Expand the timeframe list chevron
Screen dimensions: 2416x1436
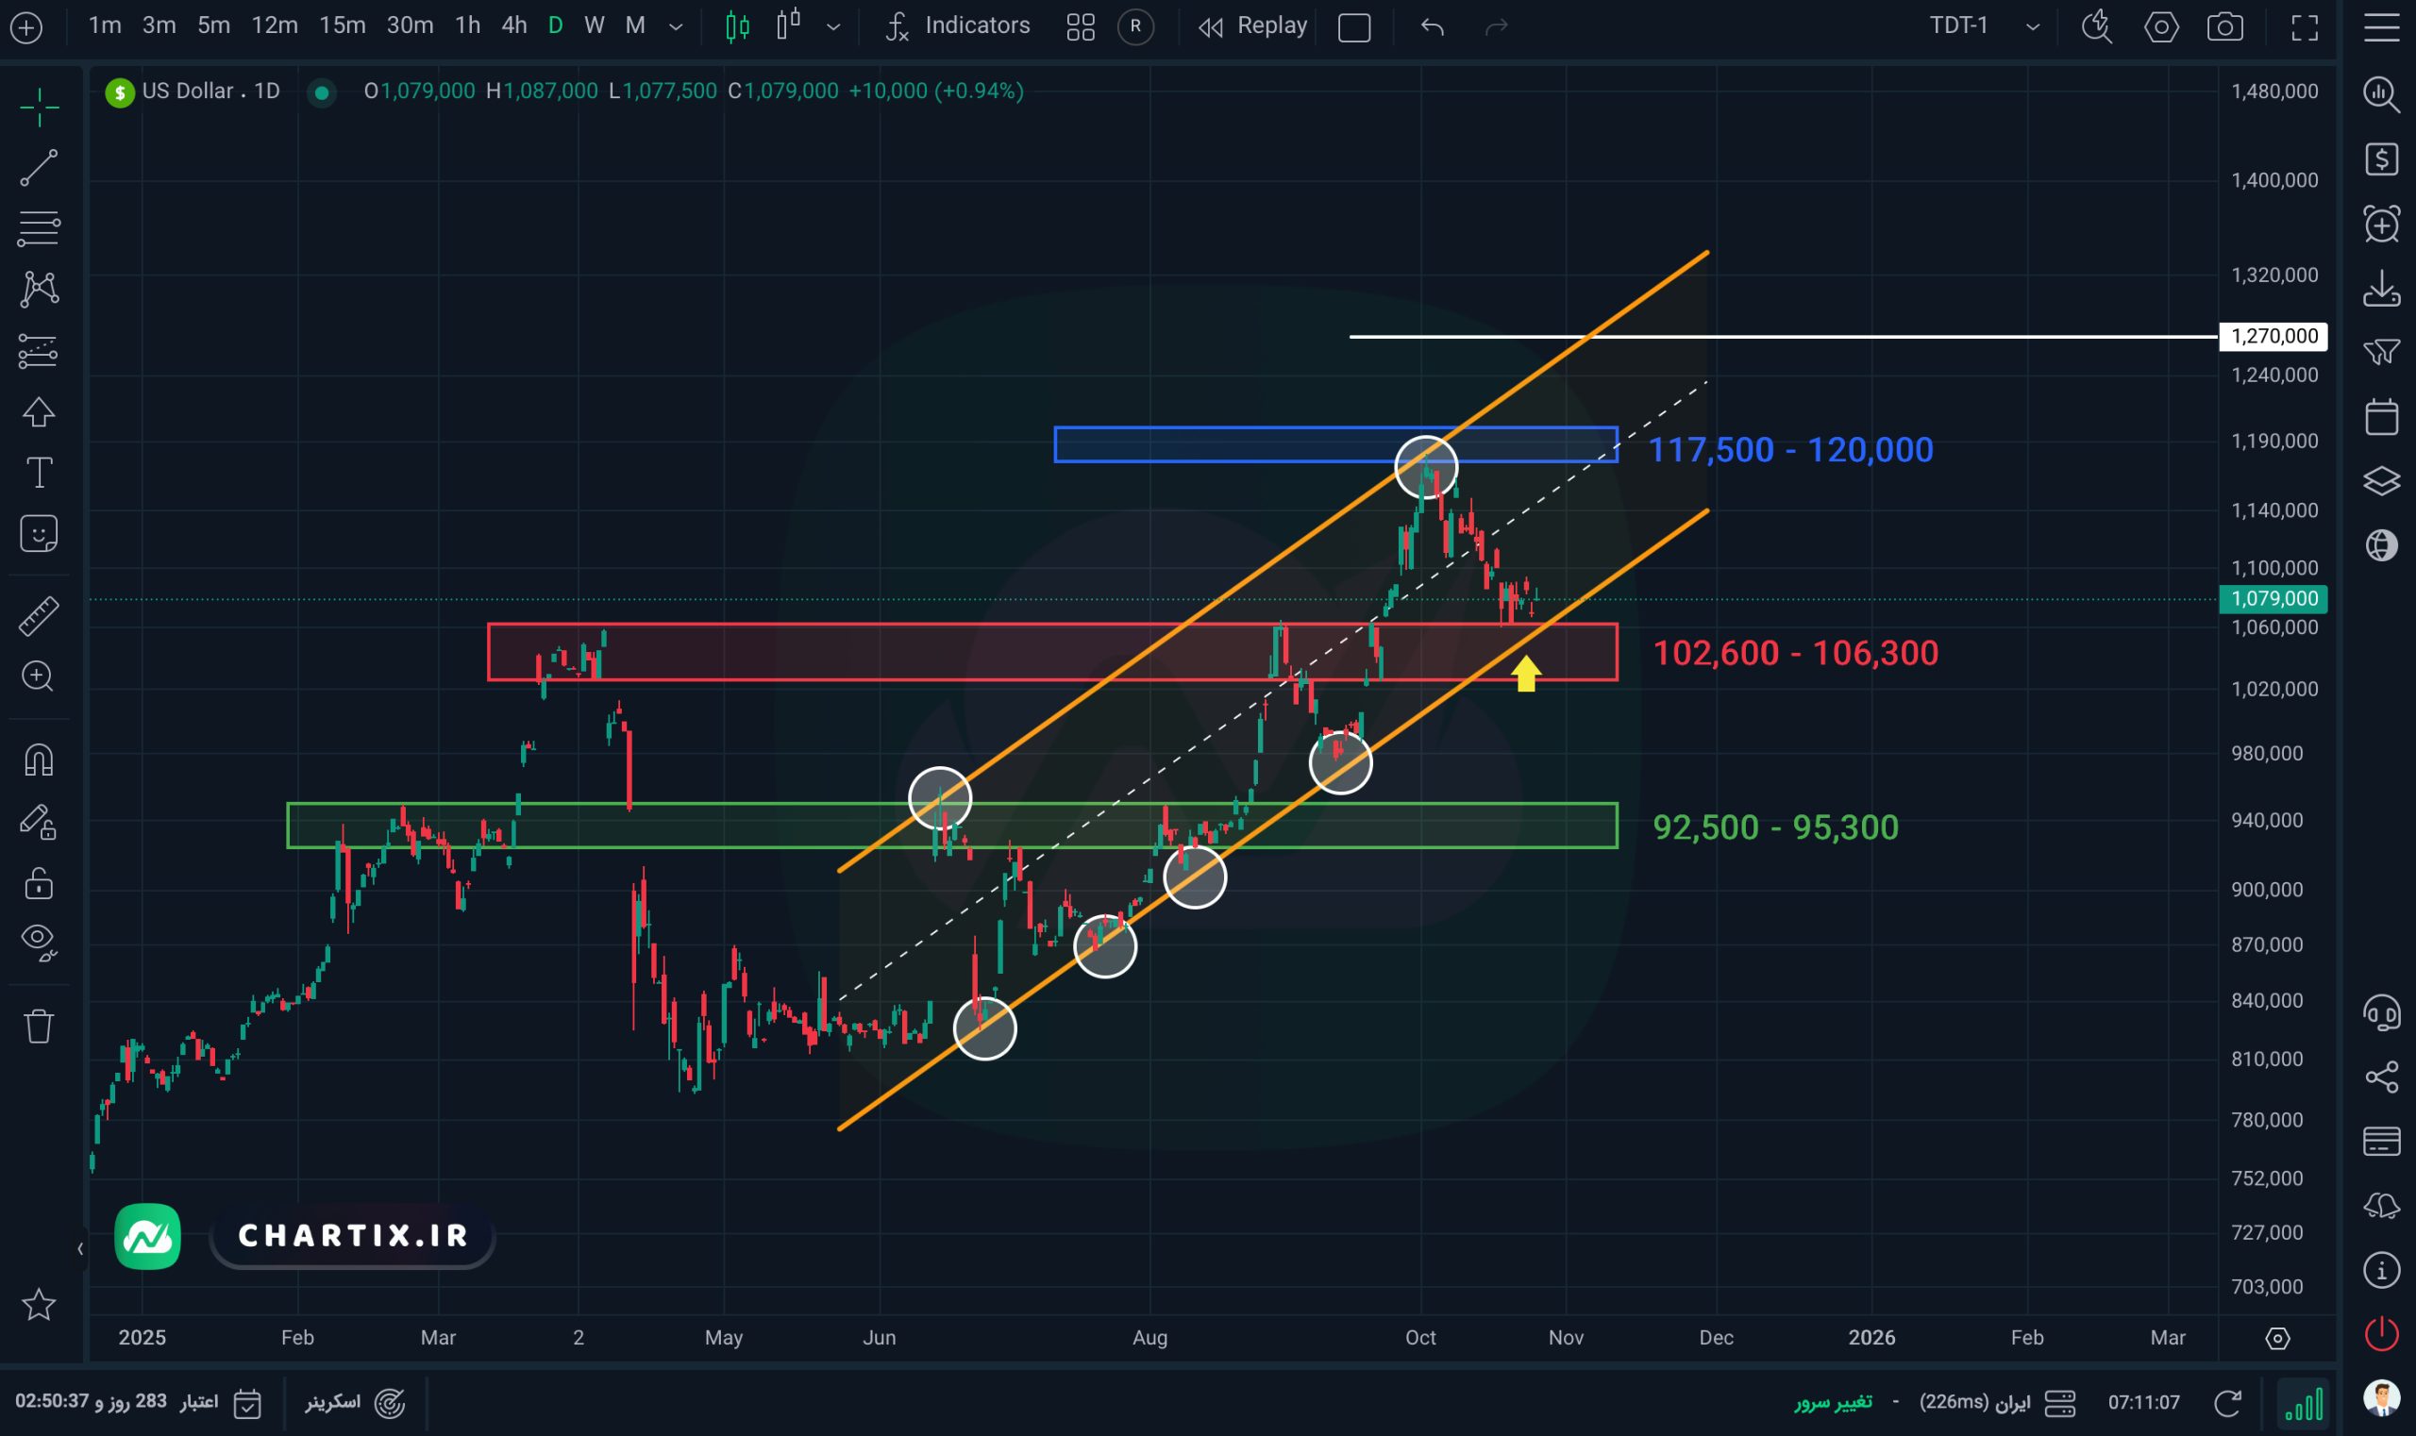point(676,27)
